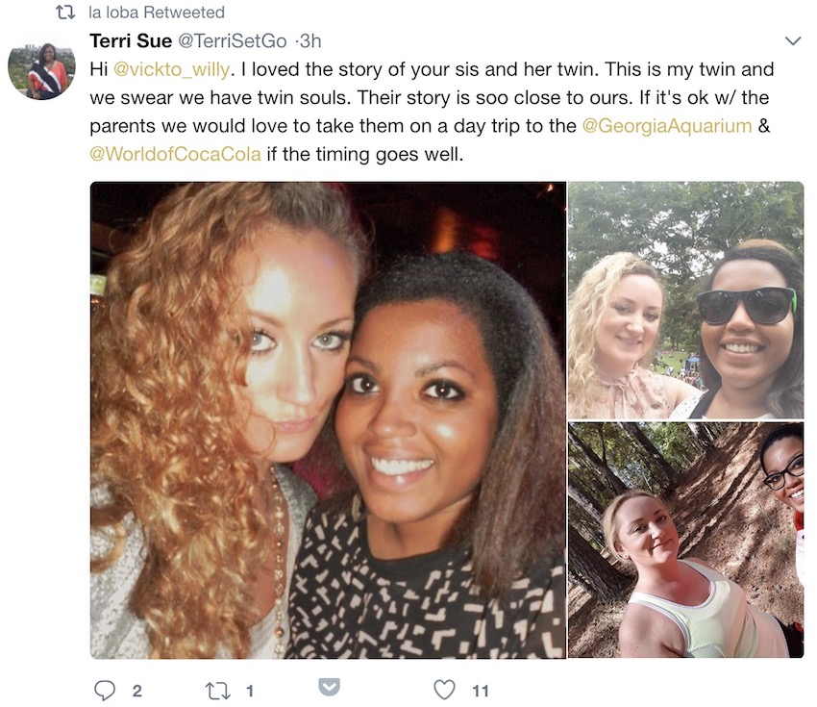Screen dimensions: 817x707
Task: View the outdoor photo with sunglasses
Action: pyautogui.click(x=685, y=300)
